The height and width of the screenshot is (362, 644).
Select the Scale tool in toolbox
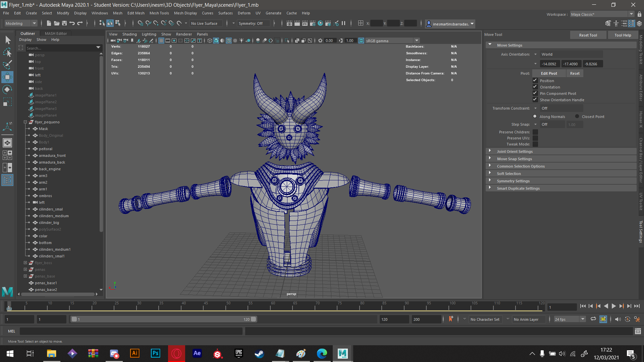coord(7,102)
